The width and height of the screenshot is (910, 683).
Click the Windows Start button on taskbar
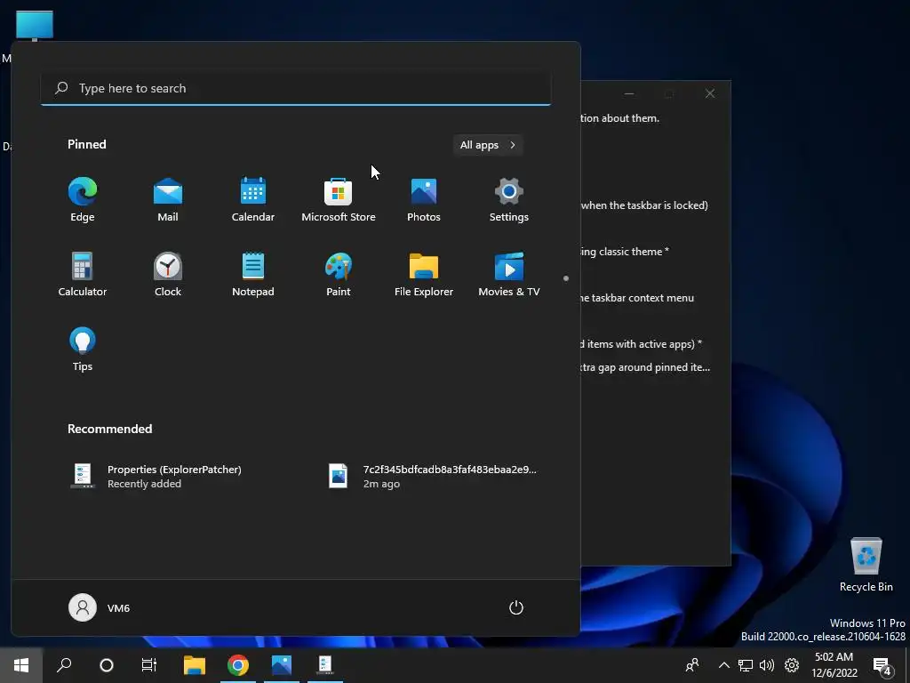pyautogui.click(x=21, y=665)
